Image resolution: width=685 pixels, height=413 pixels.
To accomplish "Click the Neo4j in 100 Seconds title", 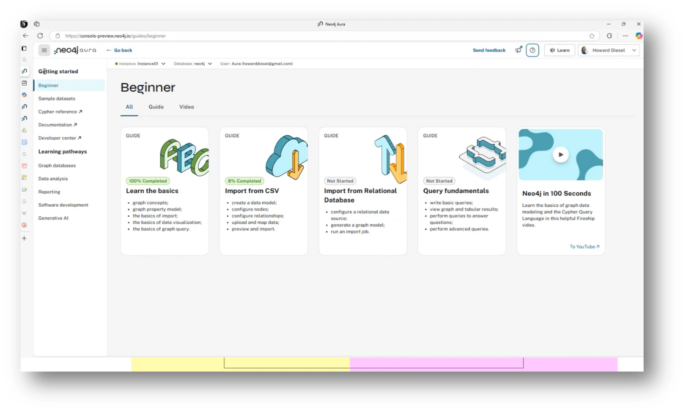I will click(556, 194).
